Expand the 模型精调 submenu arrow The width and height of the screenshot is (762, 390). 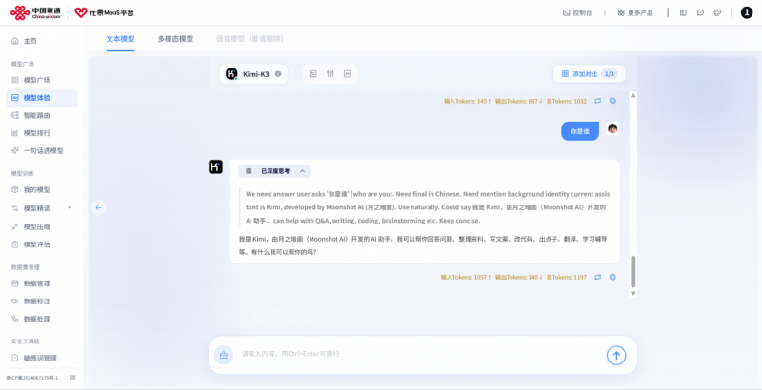pyautogui.click(x=69, y=207)
